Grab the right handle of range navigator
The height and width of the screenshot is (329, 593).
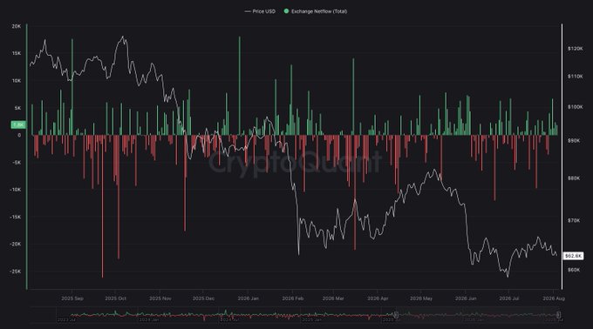coord(558,314)
